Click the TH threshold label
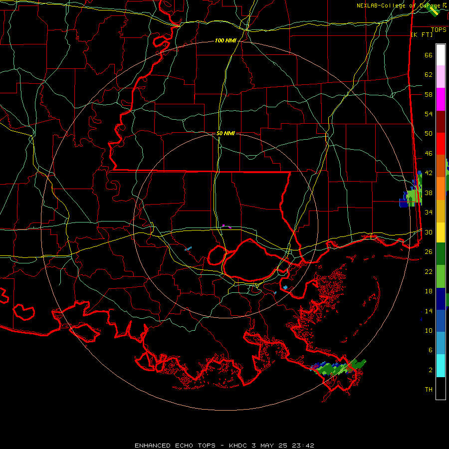This screenshot has height=449, width=449. 429,390
